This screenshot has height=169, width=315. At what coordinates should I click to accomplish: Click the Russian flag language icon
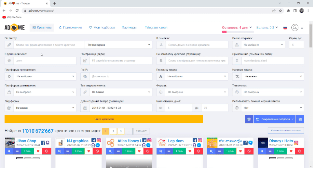click(285, 28)
